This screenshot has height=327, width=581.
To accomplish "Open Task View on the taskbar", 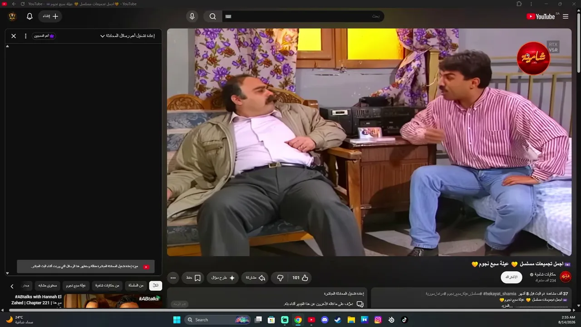I will coord(258,320).
